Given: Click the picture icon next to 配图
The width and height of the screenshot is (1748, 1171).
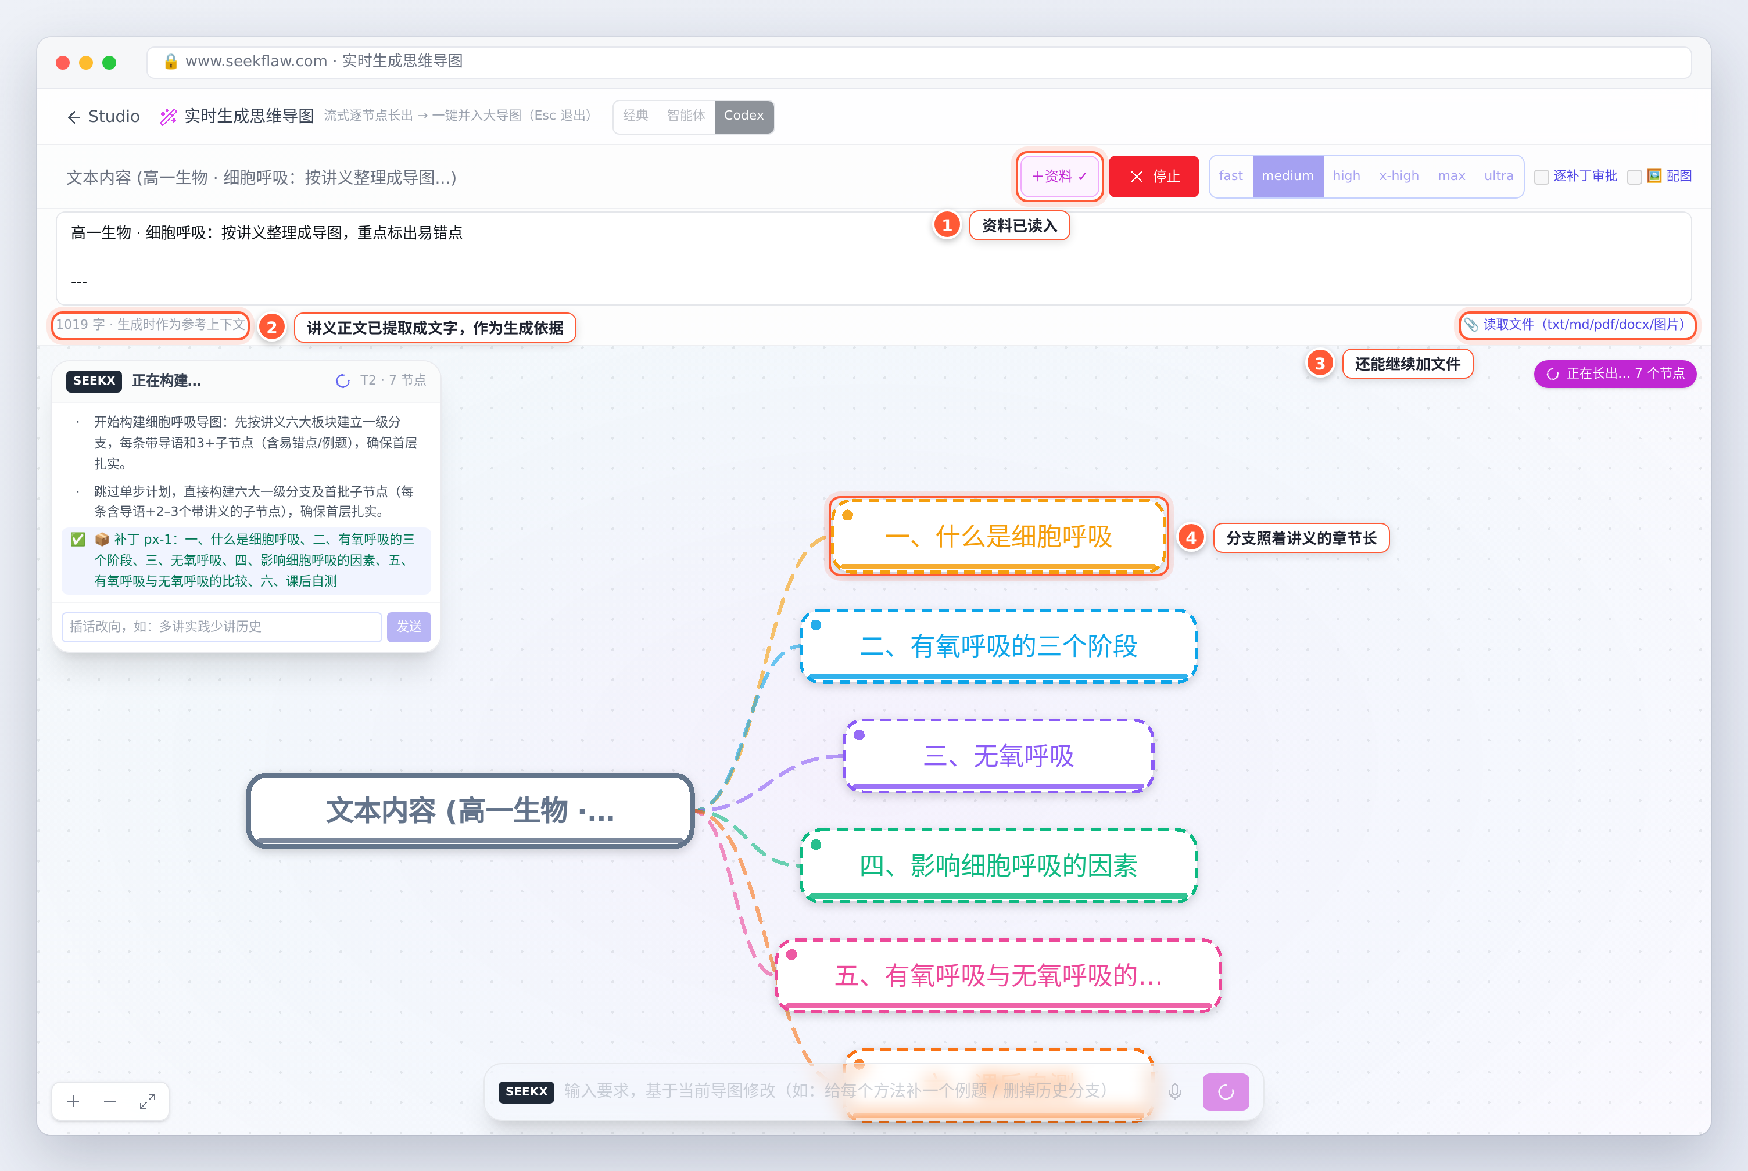Looking at the screenshot, I should click(x=1654, y=175).
